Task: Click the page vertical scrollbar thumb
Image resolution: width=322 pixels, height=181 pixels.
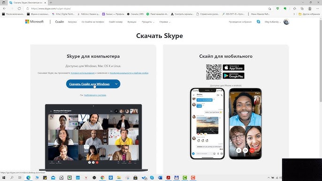Action: [x=321, y=60]
